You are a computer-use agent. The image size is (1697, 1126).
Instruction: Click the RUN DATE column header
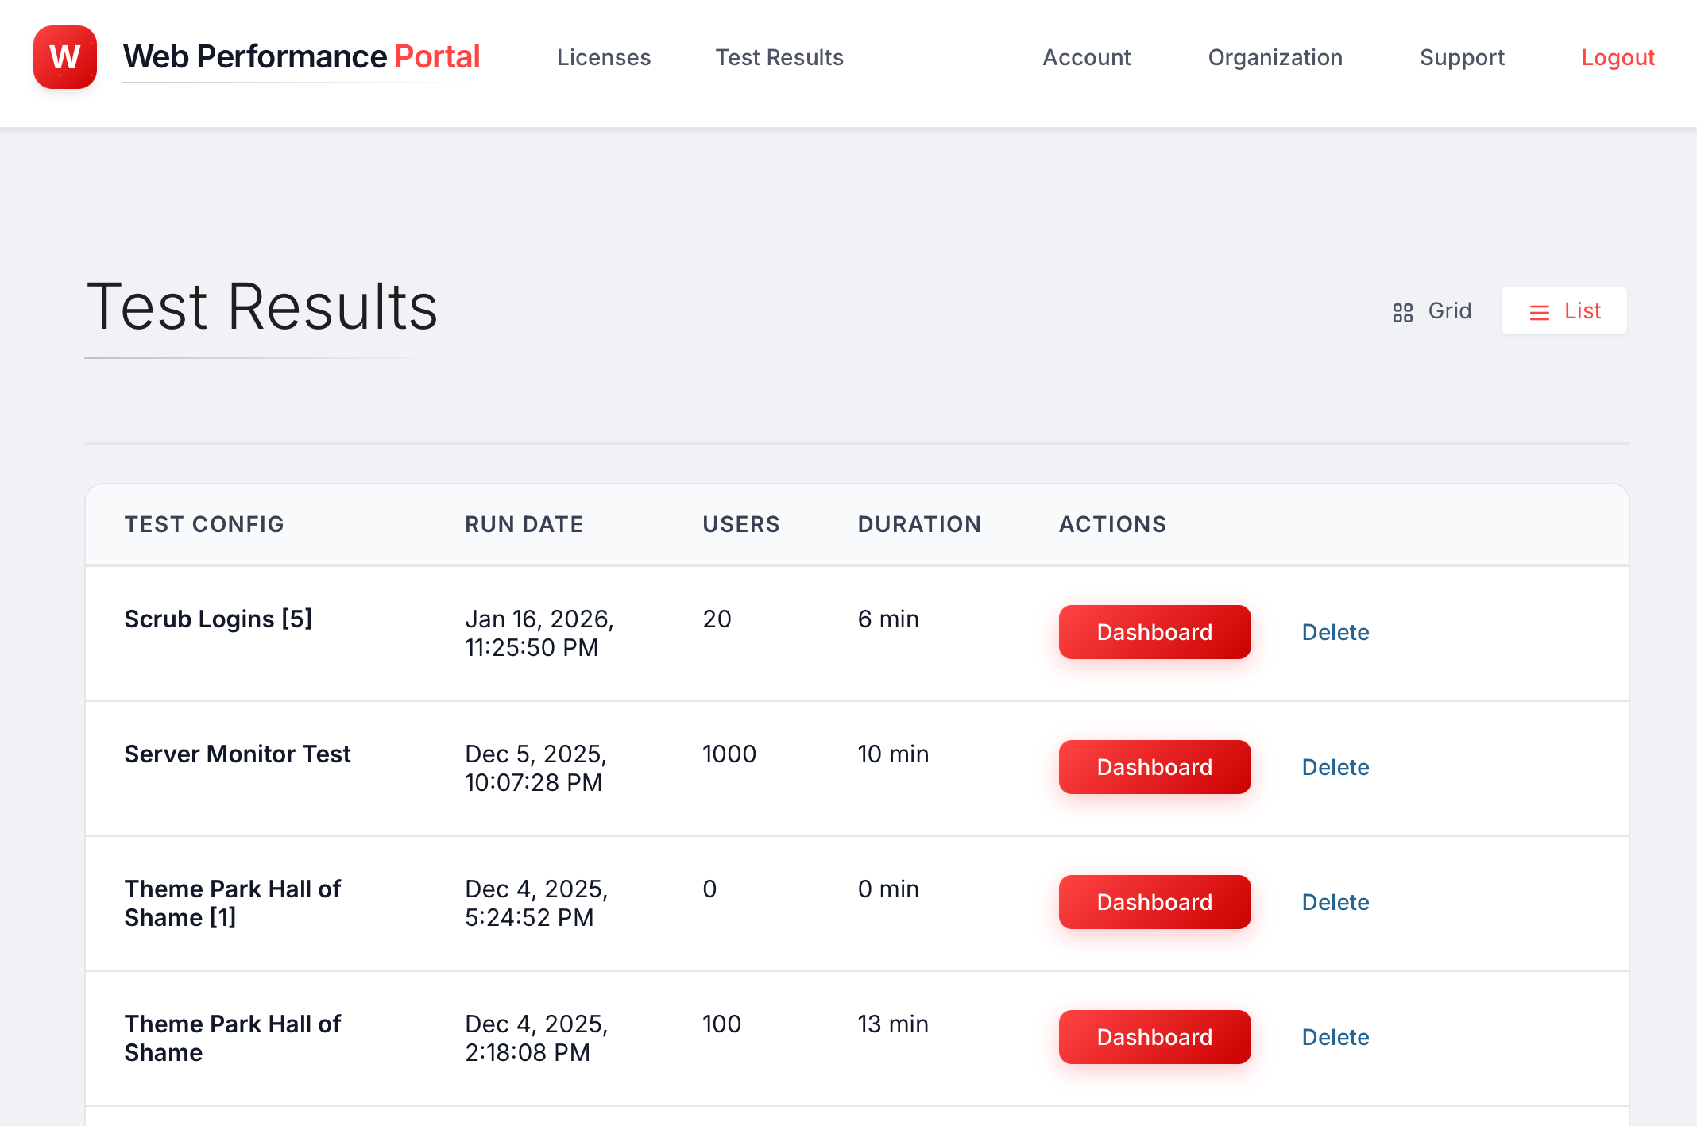pos(524,524)
